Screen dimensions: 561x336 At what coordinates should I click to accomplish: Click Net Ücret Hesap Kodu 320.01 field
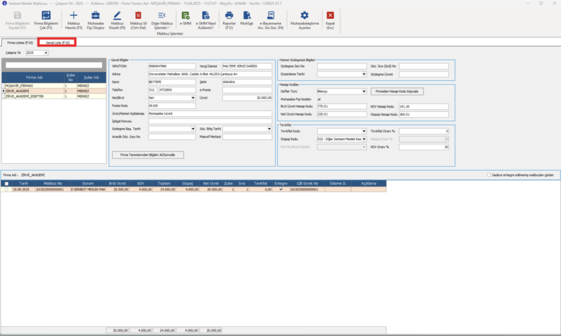tap(342, 115)
